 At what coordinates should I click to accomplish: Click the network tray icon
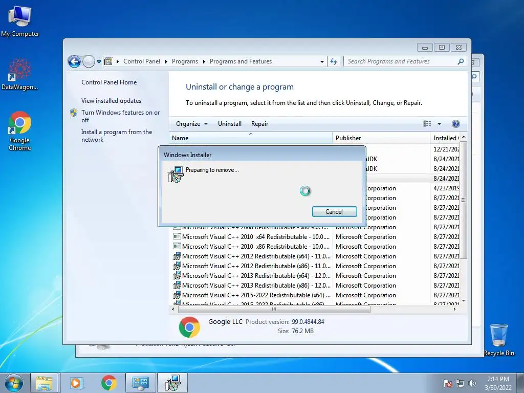click(460, 383)
